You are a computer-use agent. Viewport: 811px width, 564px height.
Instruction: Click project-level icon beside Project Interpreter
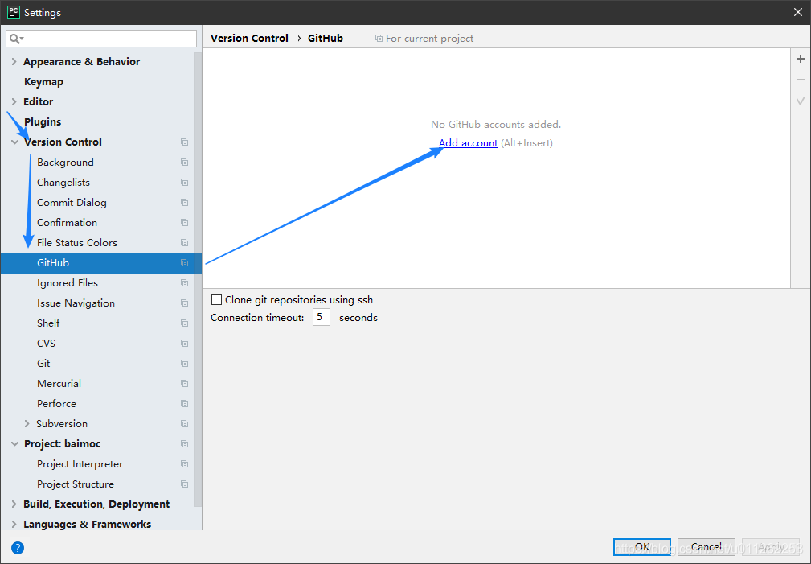pyautogui.click(x=184, y=464)
